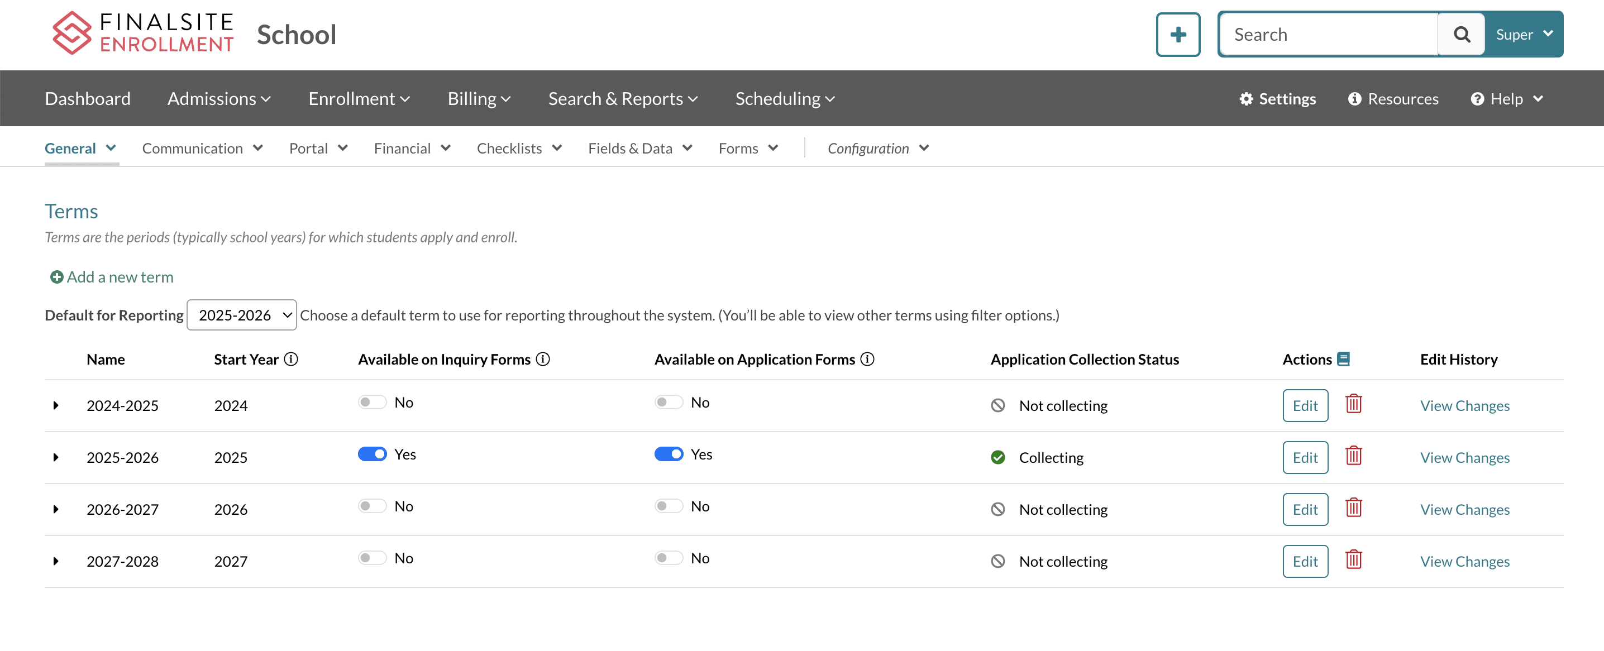This screenshot has height=651, width=1604.
Task: Click the Search input field
Action: pyautogui.click(x=1328, y=34)
